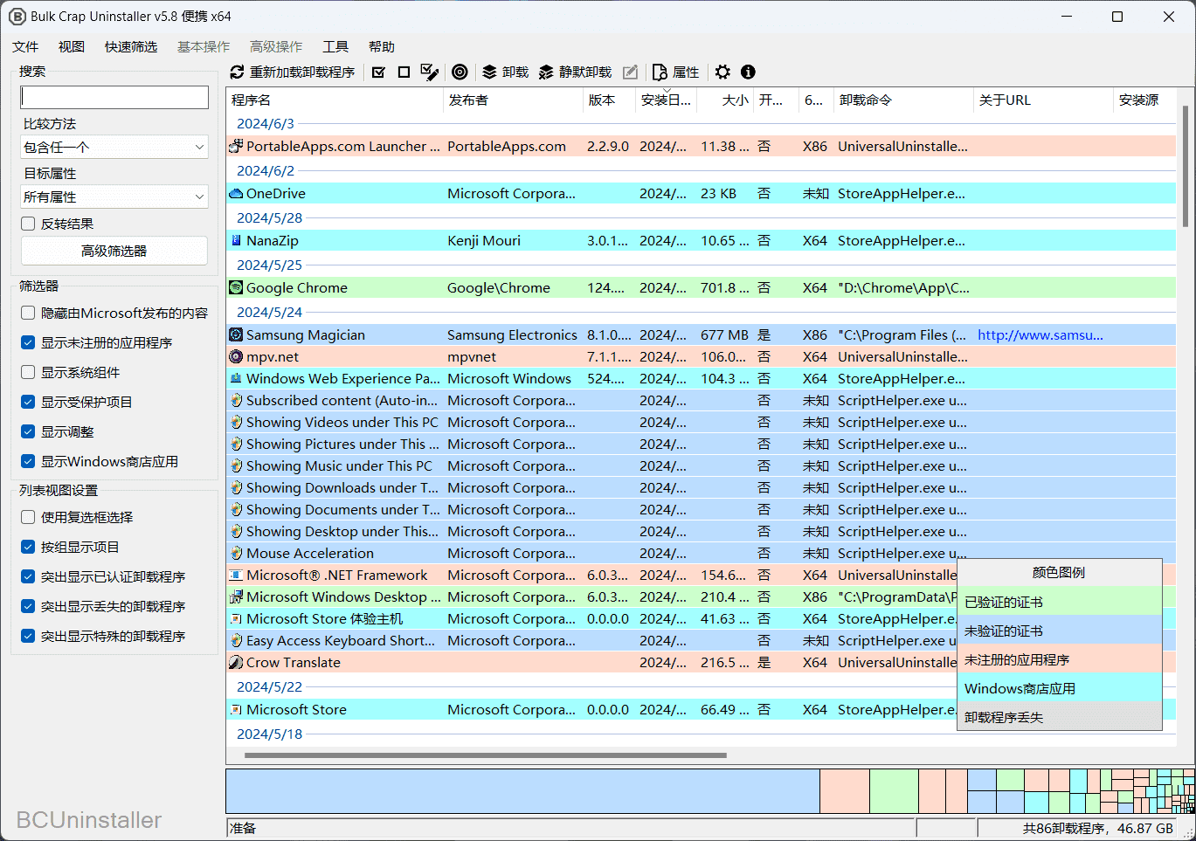The width and height of the screenshot is (1196, 841).
Task: Click the Google Chrome row icon
Action: coord(236,287)
